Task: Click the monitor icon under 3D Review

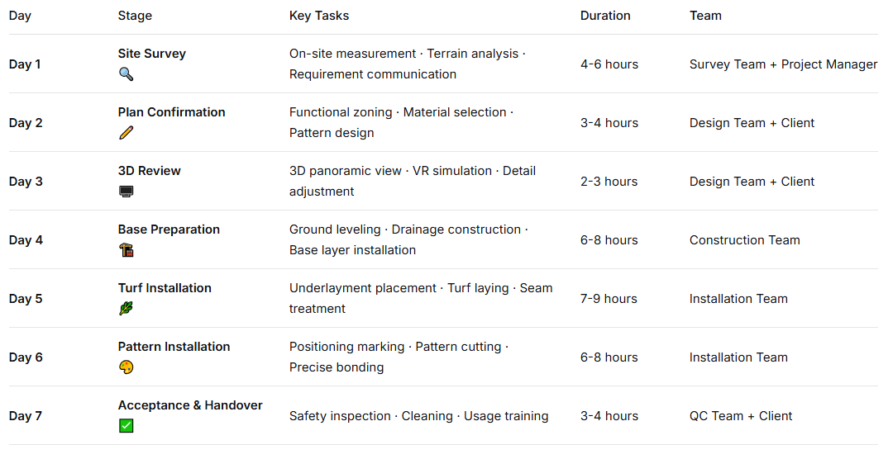Action: 126,192
